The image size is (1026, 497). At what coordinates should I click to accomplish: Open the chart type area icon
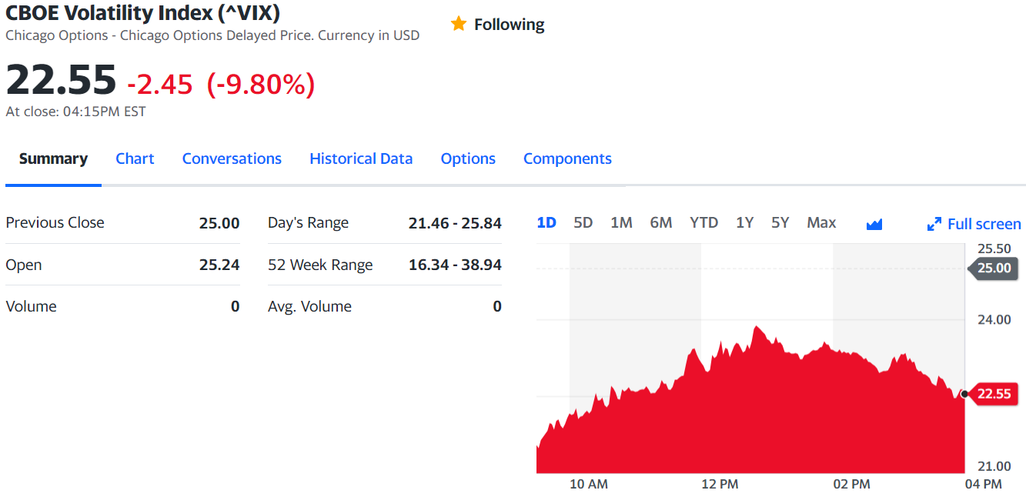click(874, 224)
